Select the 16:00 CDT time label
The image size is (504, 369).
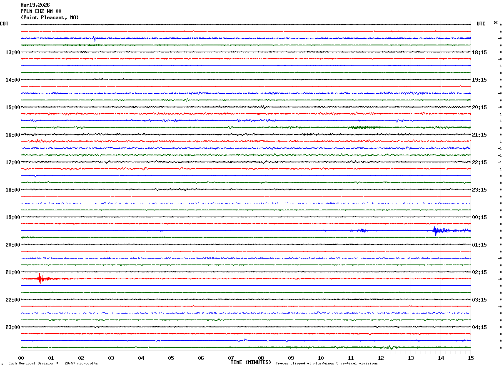click(12, 135)
